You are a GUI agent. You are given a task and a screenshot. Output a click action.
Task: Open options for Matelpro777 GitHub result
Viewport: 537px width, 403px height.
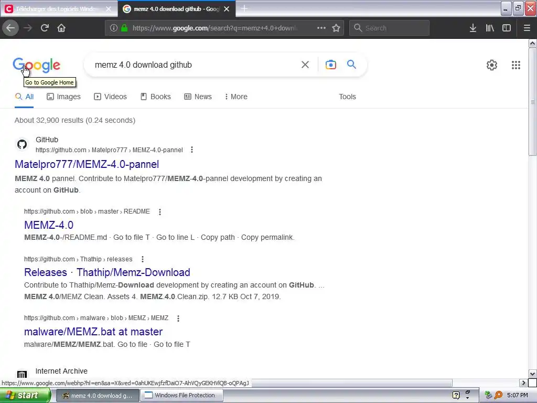click(192, 150)
